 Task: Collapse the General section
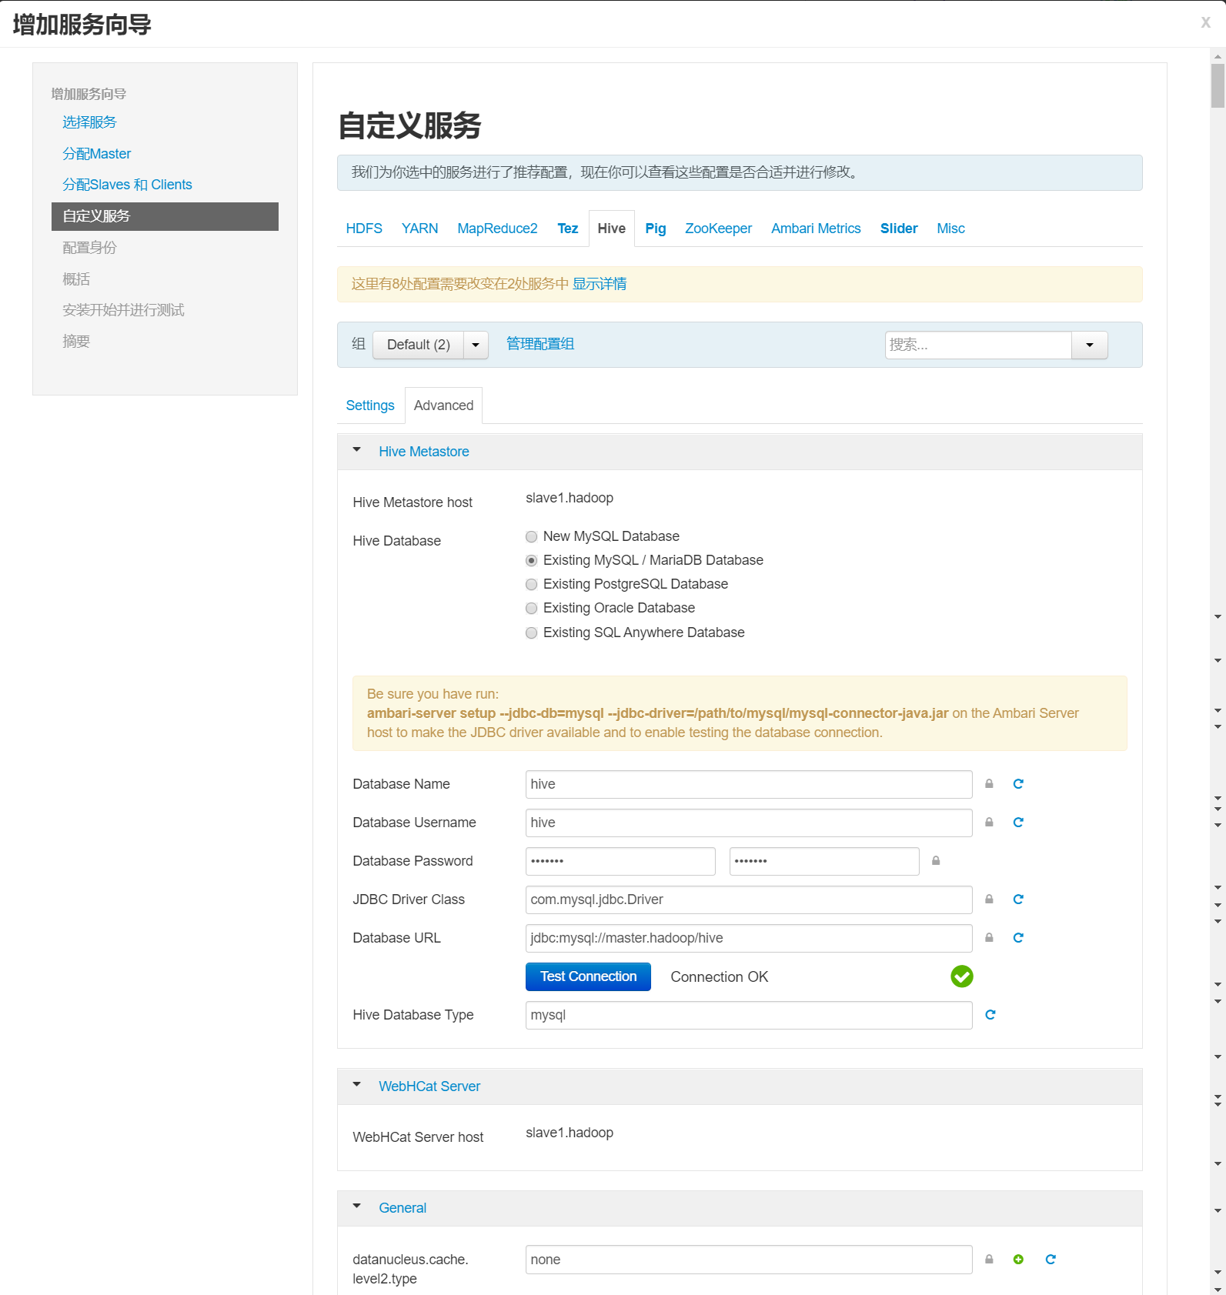(x=356, y=1207)
